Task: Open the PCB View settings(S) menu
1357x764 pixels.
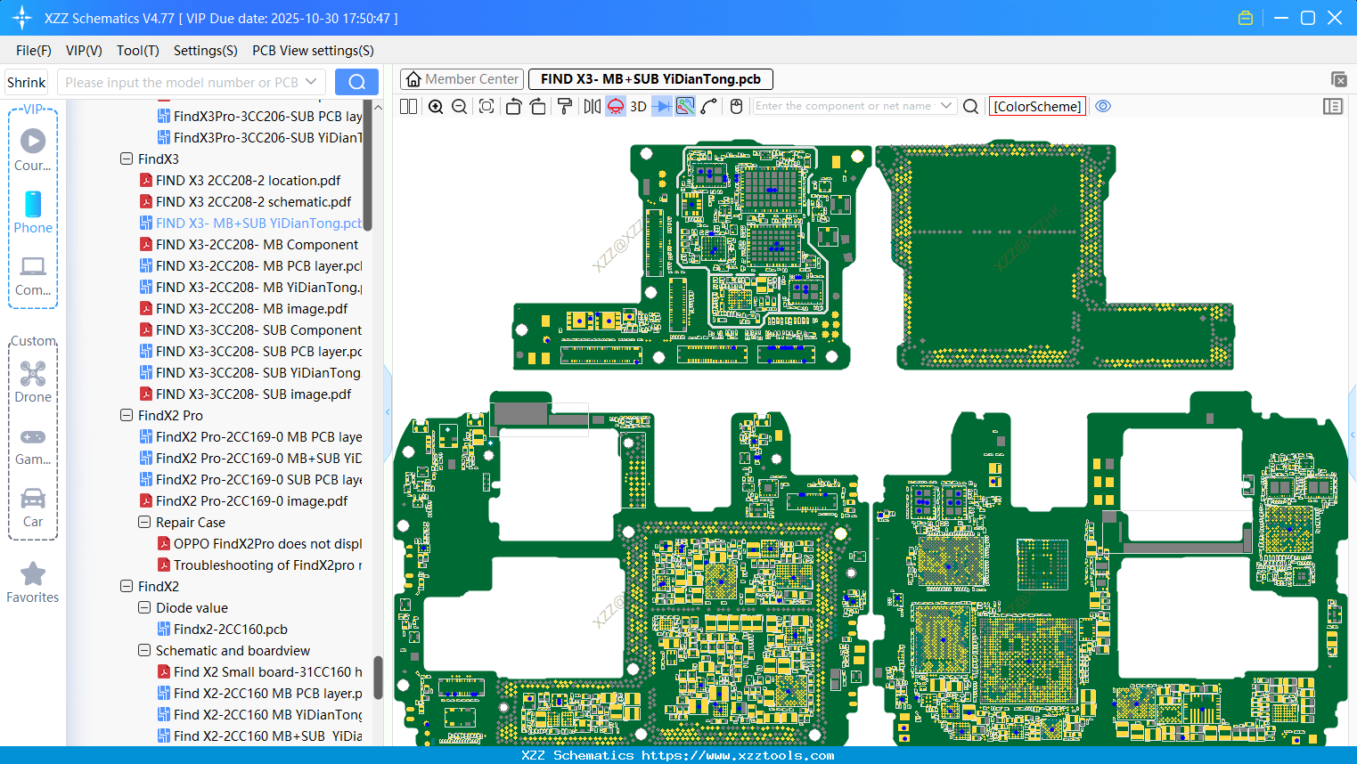Action: click(313, 51)
